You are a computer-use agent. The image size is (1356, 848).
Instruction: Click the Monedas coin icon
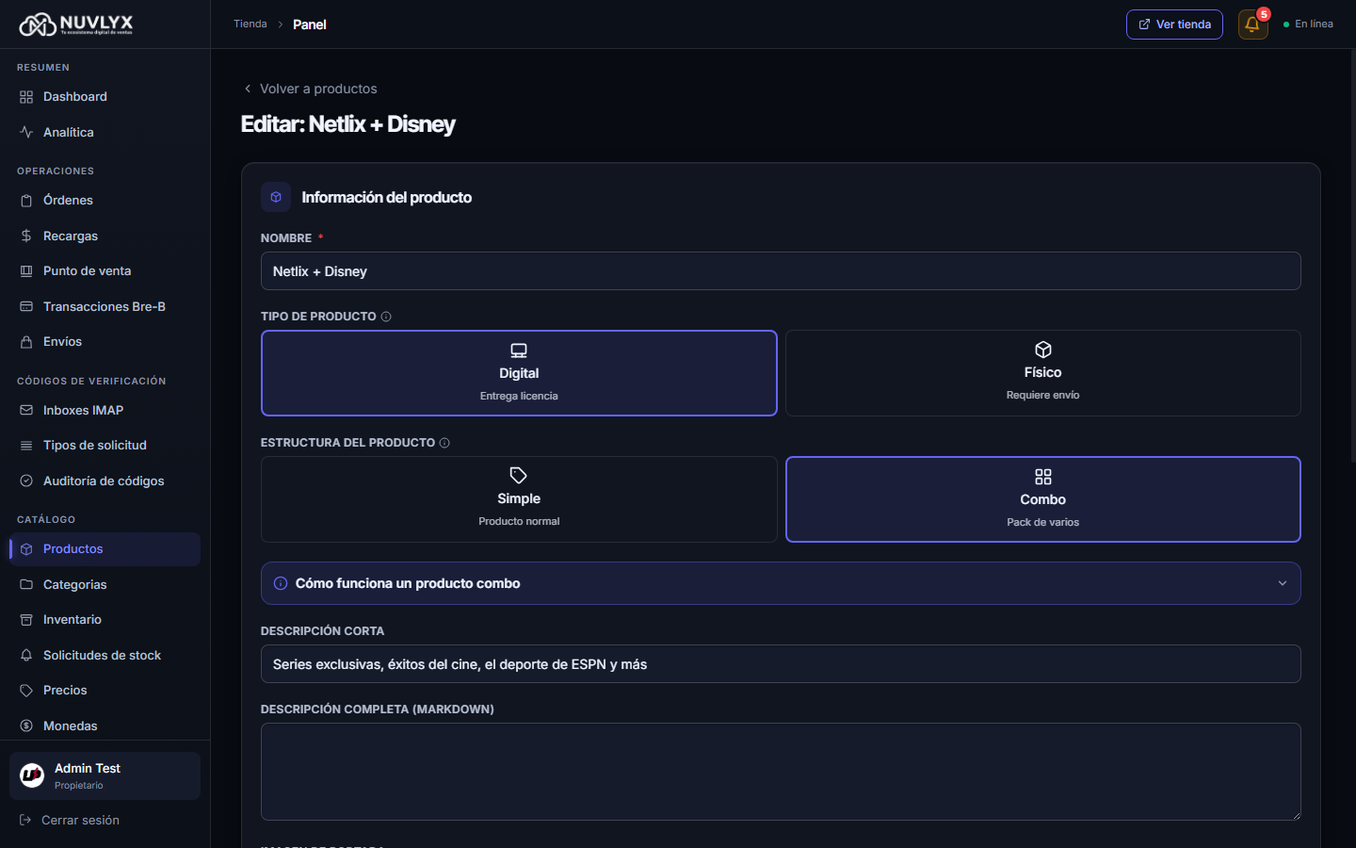tap(26, 726)
